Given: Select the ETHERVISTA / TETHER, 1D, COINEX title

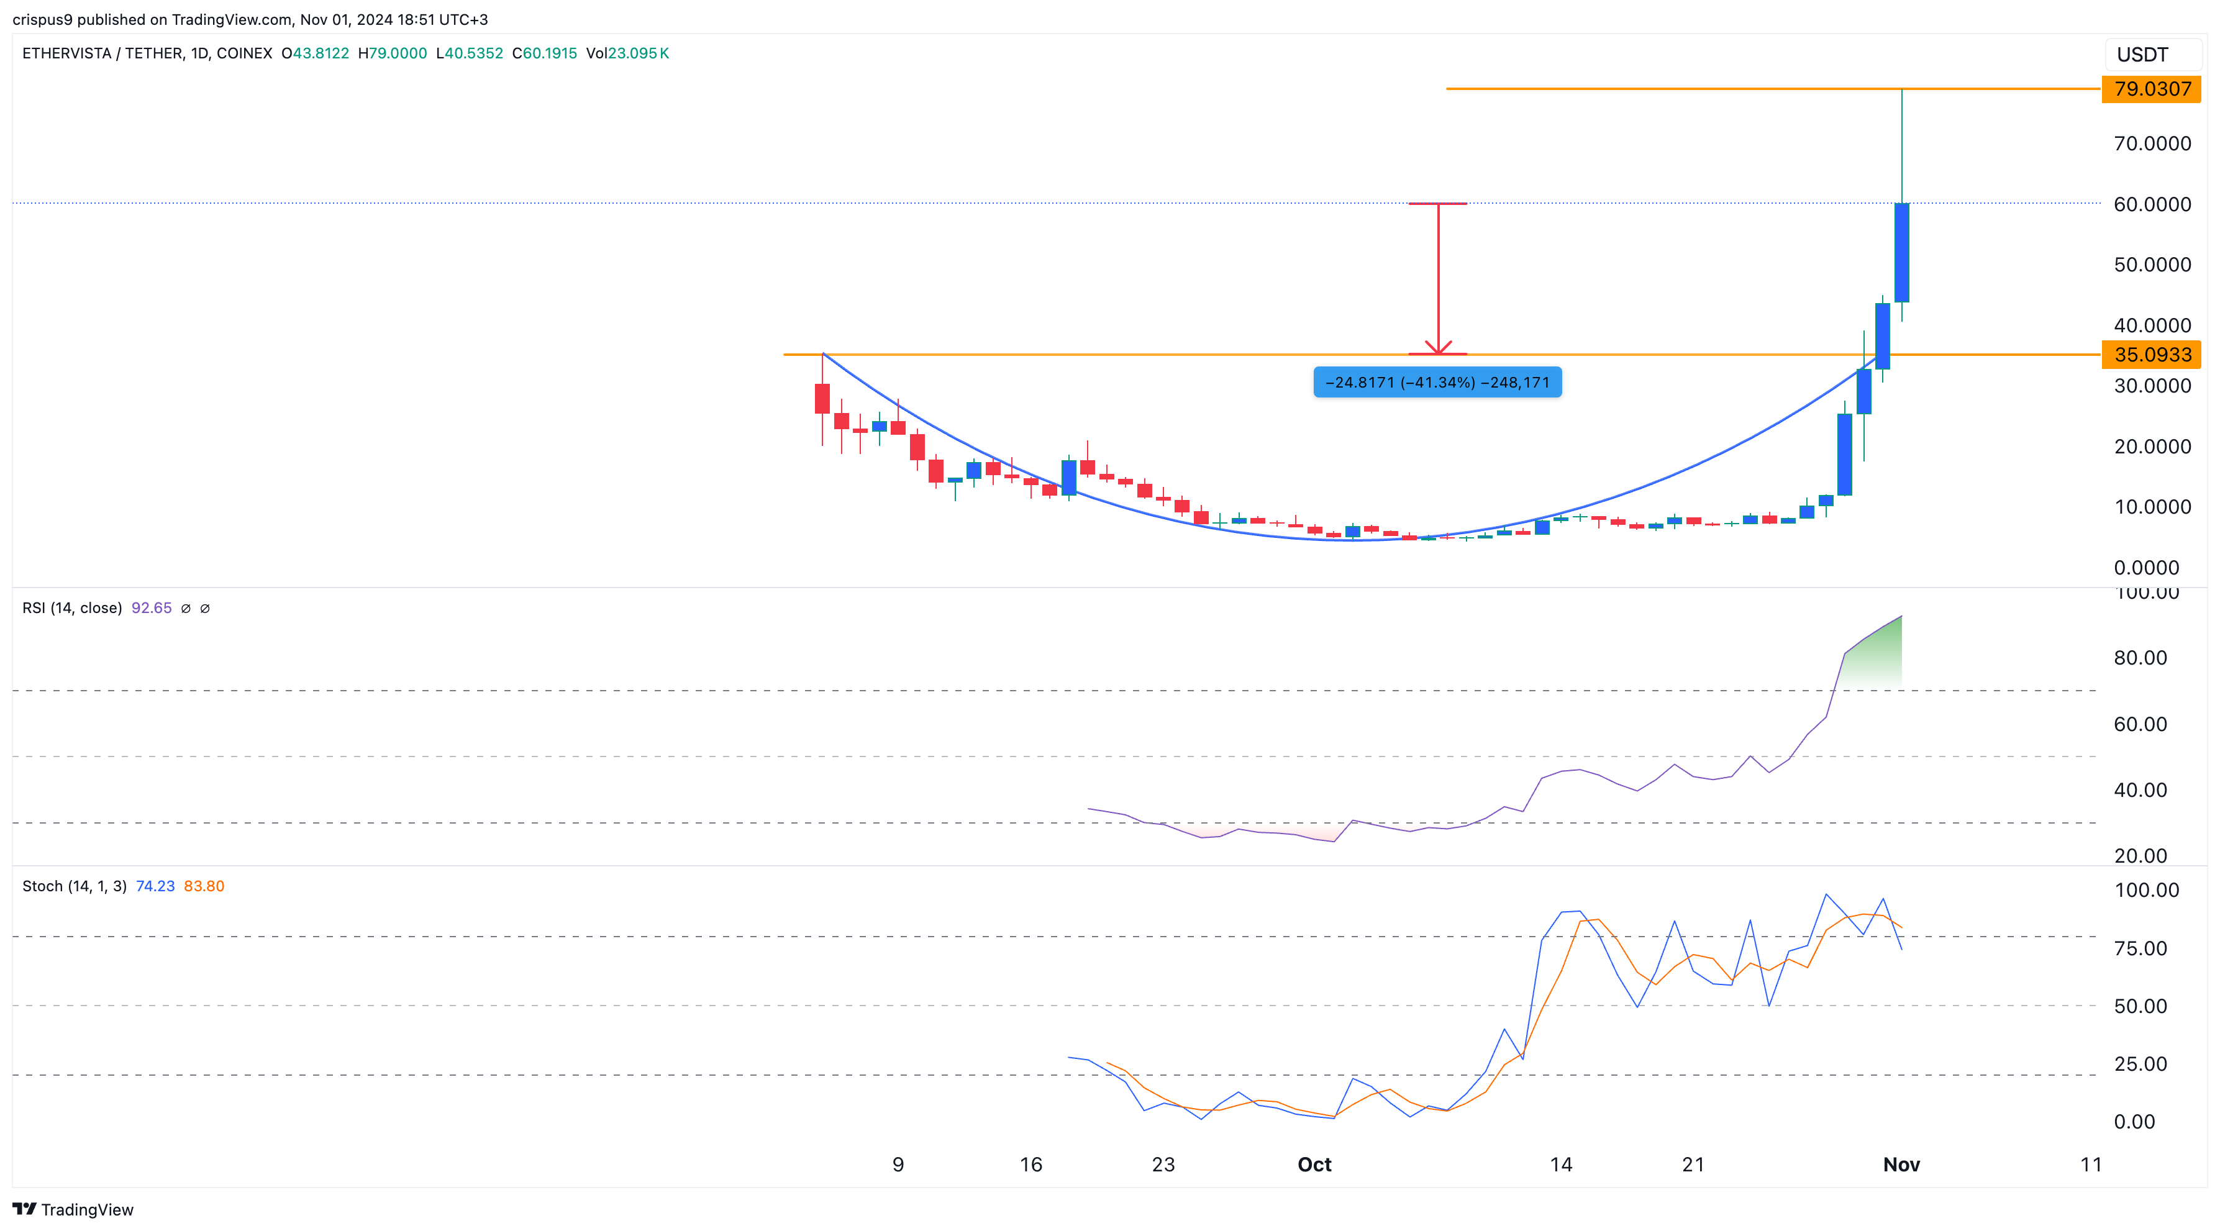Looking at the screenshot, I should (x=147, y=53).
